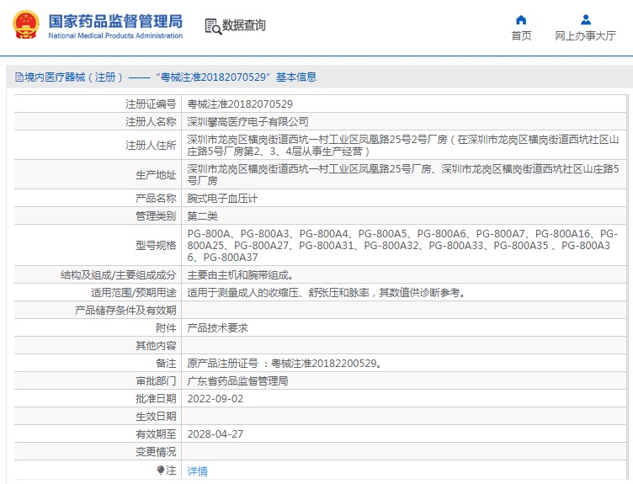This screenshot has height=484, width=633.
Task: Click the user icon above 网上办事大厅
Action: (585, 19)
